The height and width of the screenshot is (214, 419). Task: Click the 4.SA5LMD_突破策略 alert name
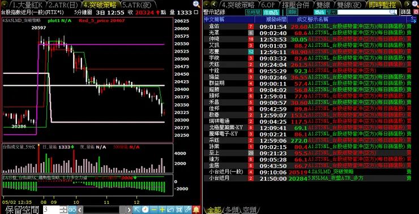331,172
